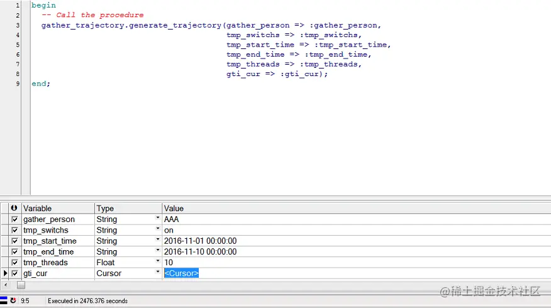
Task: Click the Float type text for tmp_threads
Action: [106, 263]
